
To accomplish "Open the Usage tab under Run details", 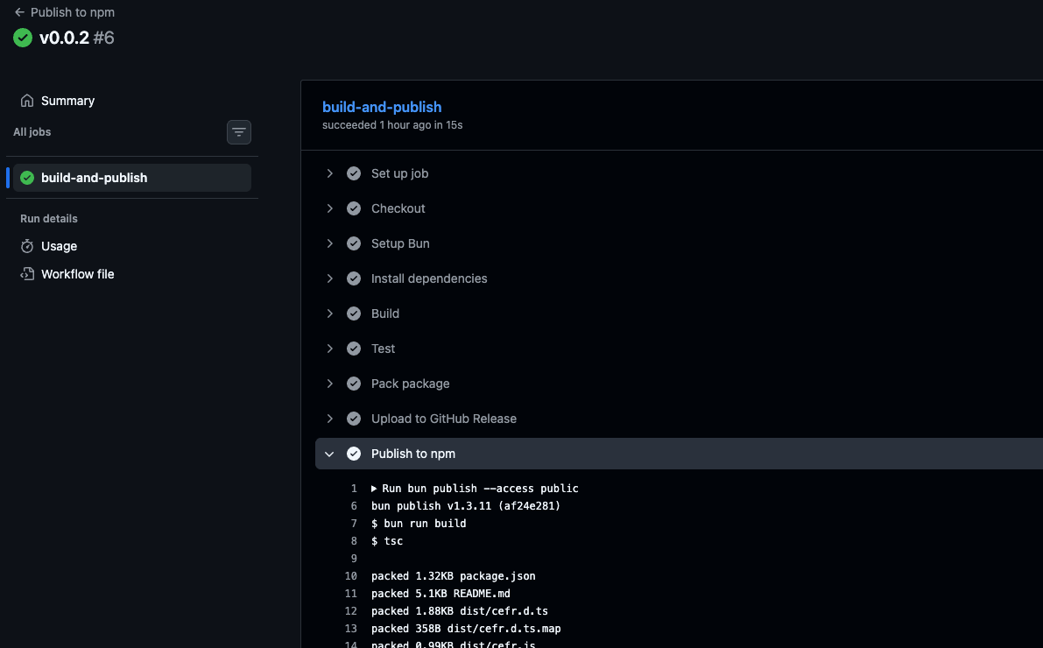I will coord(58,246).
